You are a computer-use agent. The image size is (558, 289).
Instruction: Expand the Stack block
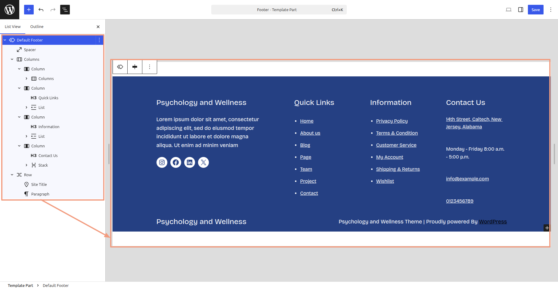[26, 165]
